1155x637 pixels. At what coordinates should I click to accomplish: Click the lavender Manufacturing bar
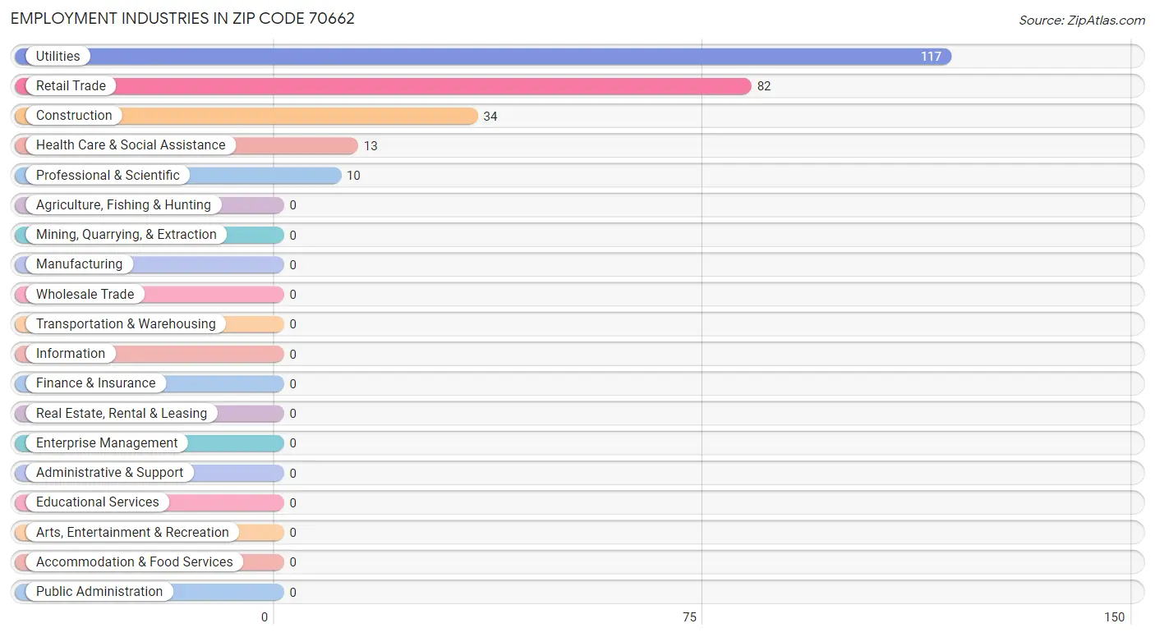point(149,264)
